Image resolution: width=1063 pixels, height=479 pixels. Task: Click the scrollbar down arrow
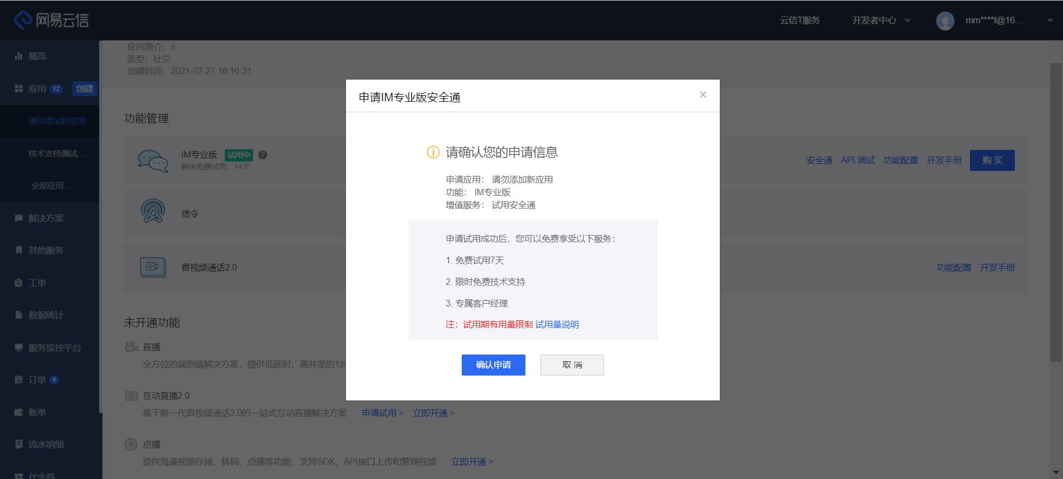1056,473
